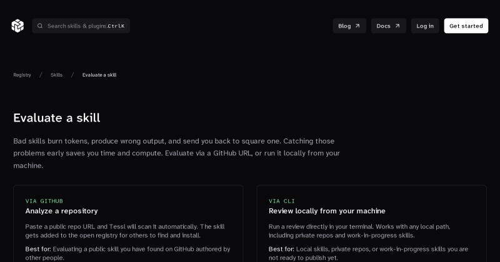
Task: Click the VIA GITHUB label
Action: (44, 201)
